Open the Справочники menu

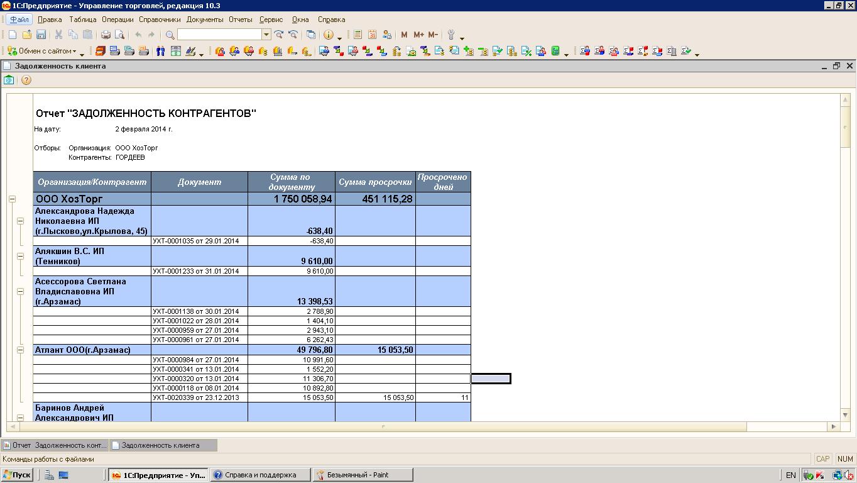160,19
